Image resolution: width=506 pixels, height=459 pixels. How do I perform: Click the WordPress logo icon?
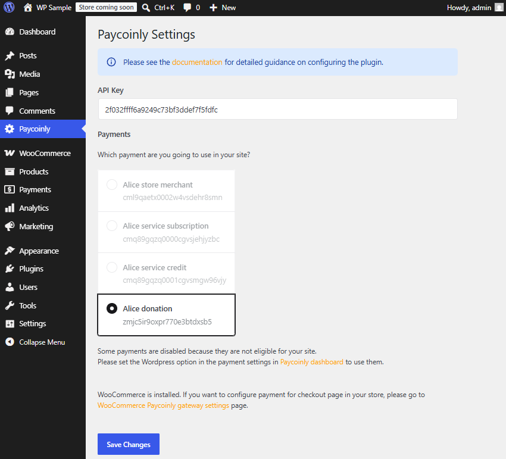click(x=9, y=7)
